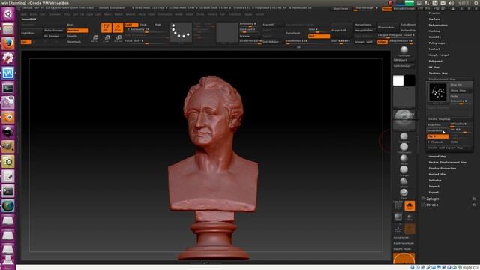Toggle the Flip V option

[x=438, y=136]
